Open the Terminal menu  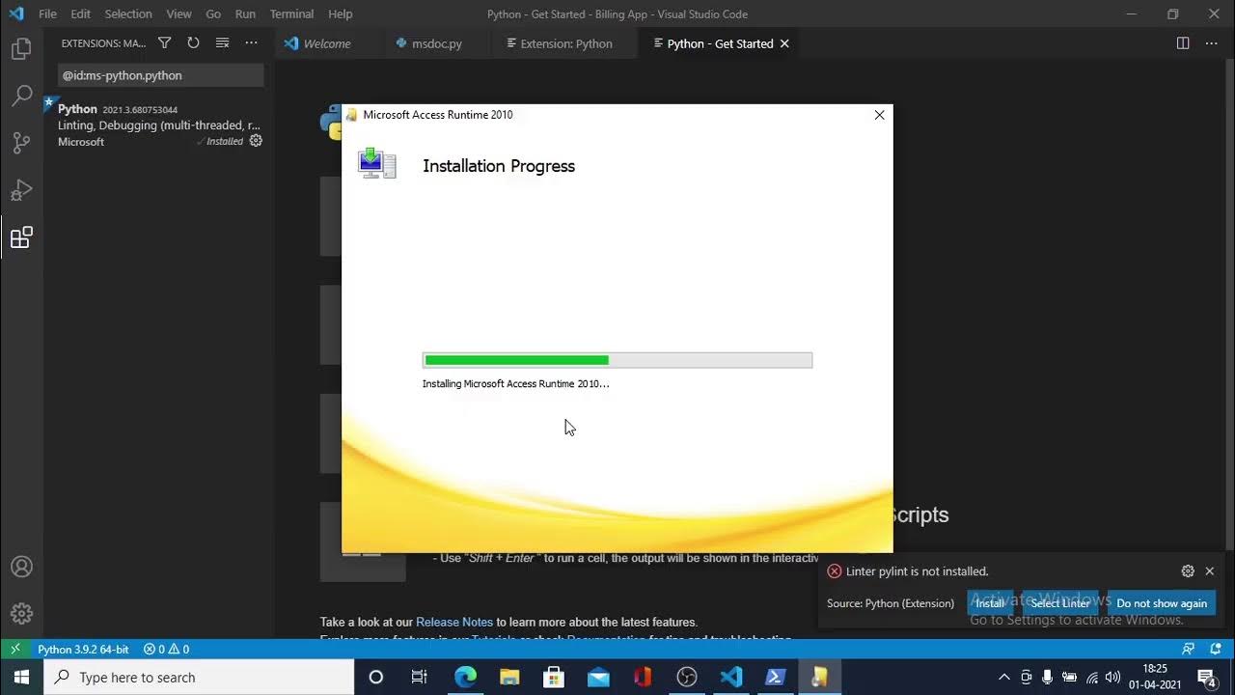tap(291, 14)
